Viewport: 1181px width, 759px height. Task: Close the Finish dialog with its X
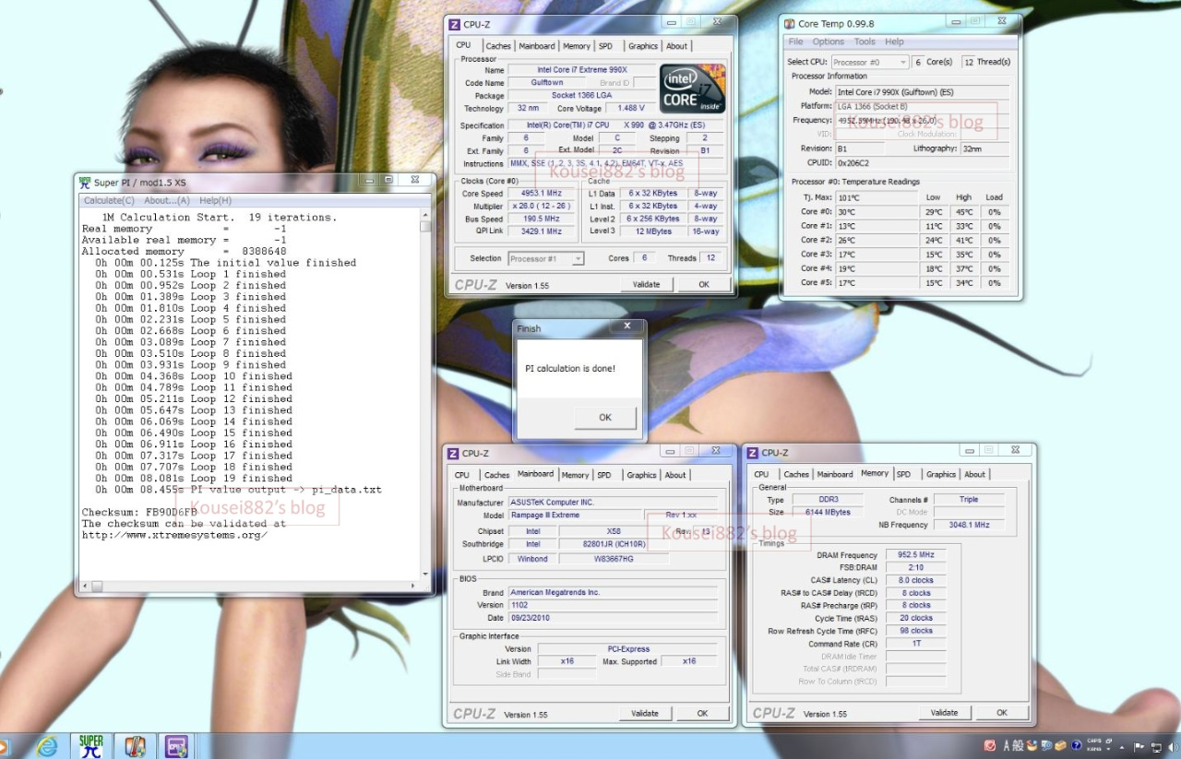click(627, 327)
